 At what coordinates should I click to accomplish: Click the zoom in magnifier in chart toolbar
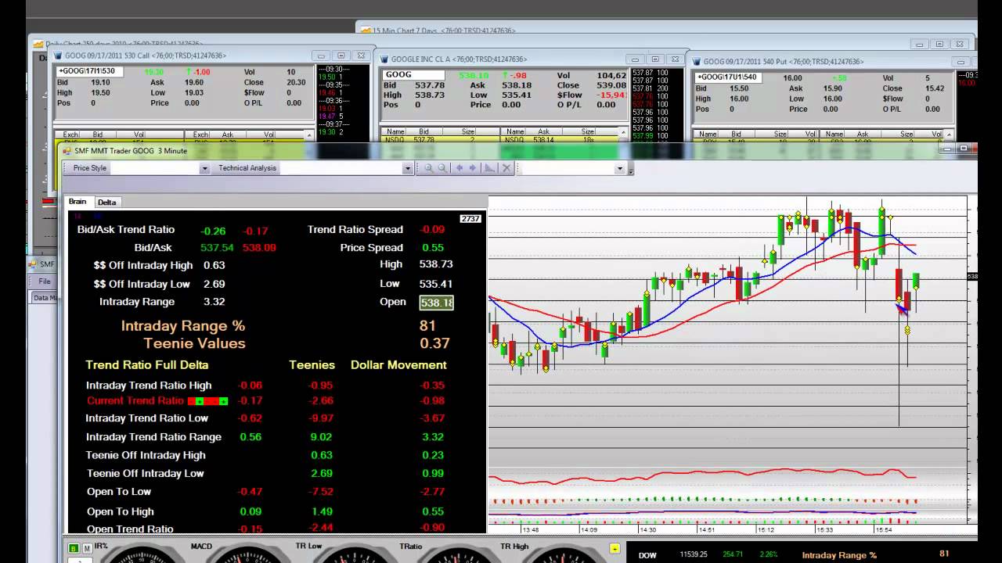pos(429,168)
